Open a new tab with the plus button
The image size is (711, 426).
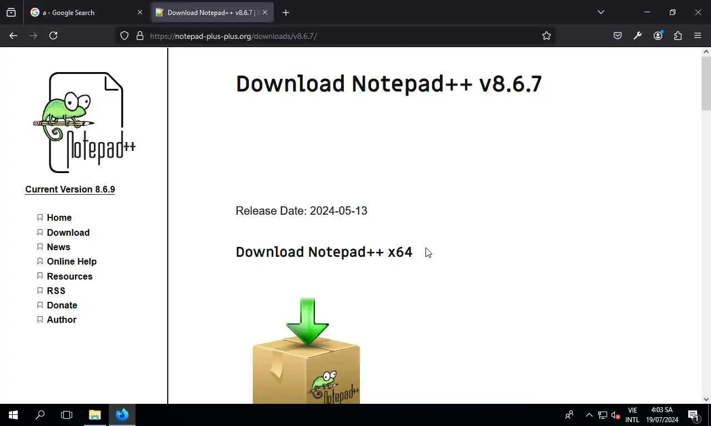coord(286,12)
